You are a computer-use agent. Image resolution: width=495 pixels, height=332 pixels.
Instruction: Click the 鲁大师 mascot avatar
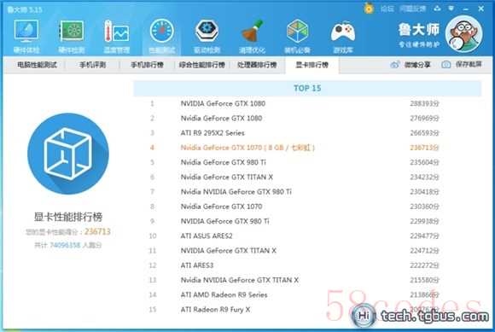[x=463, y=34]
